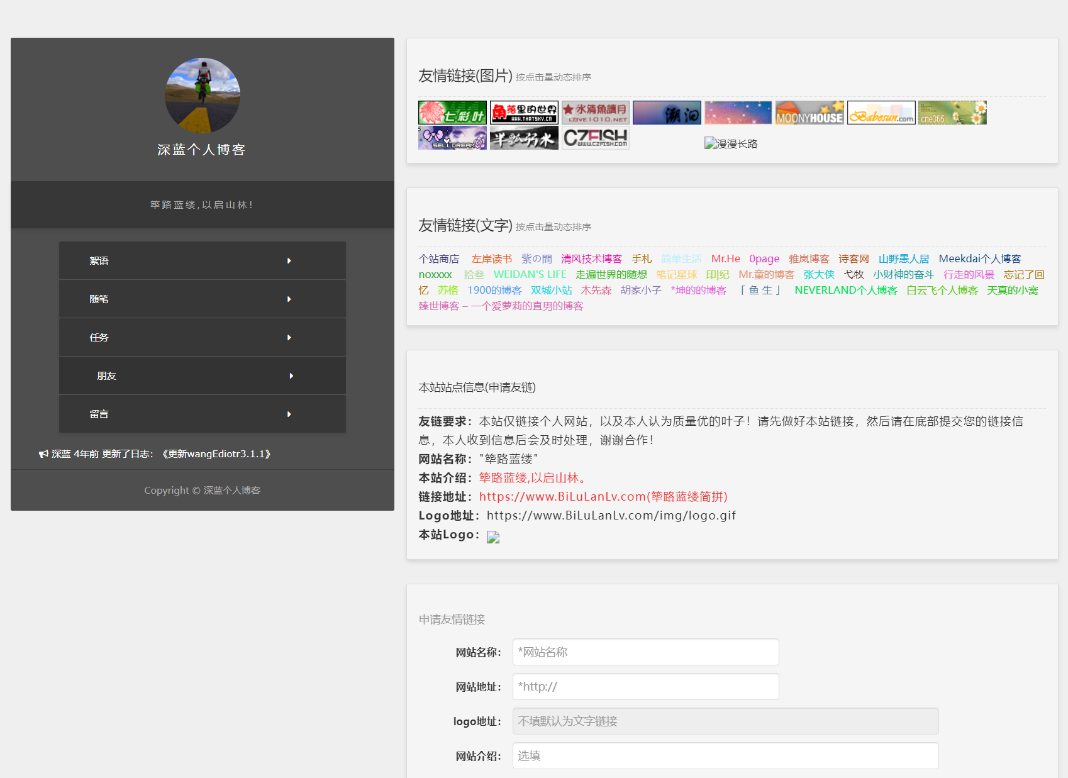The height and width of the screenshot is (778, 1068).
Task: Open the 1900的博客 text link
Action: [494, 290]
